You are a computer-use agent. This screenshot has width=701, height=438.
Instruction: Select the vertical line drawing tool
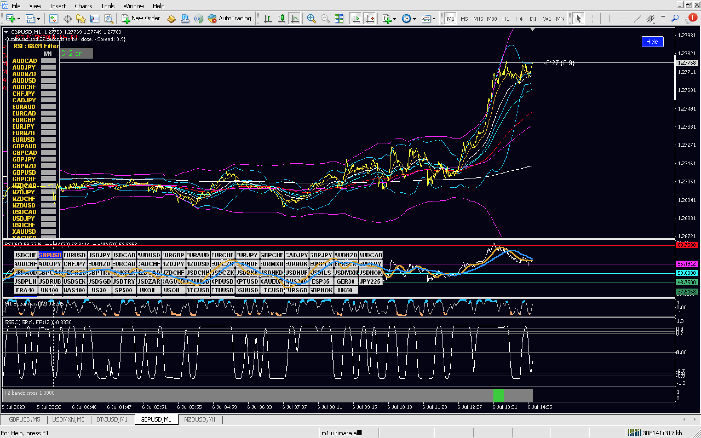coord(610,19)
